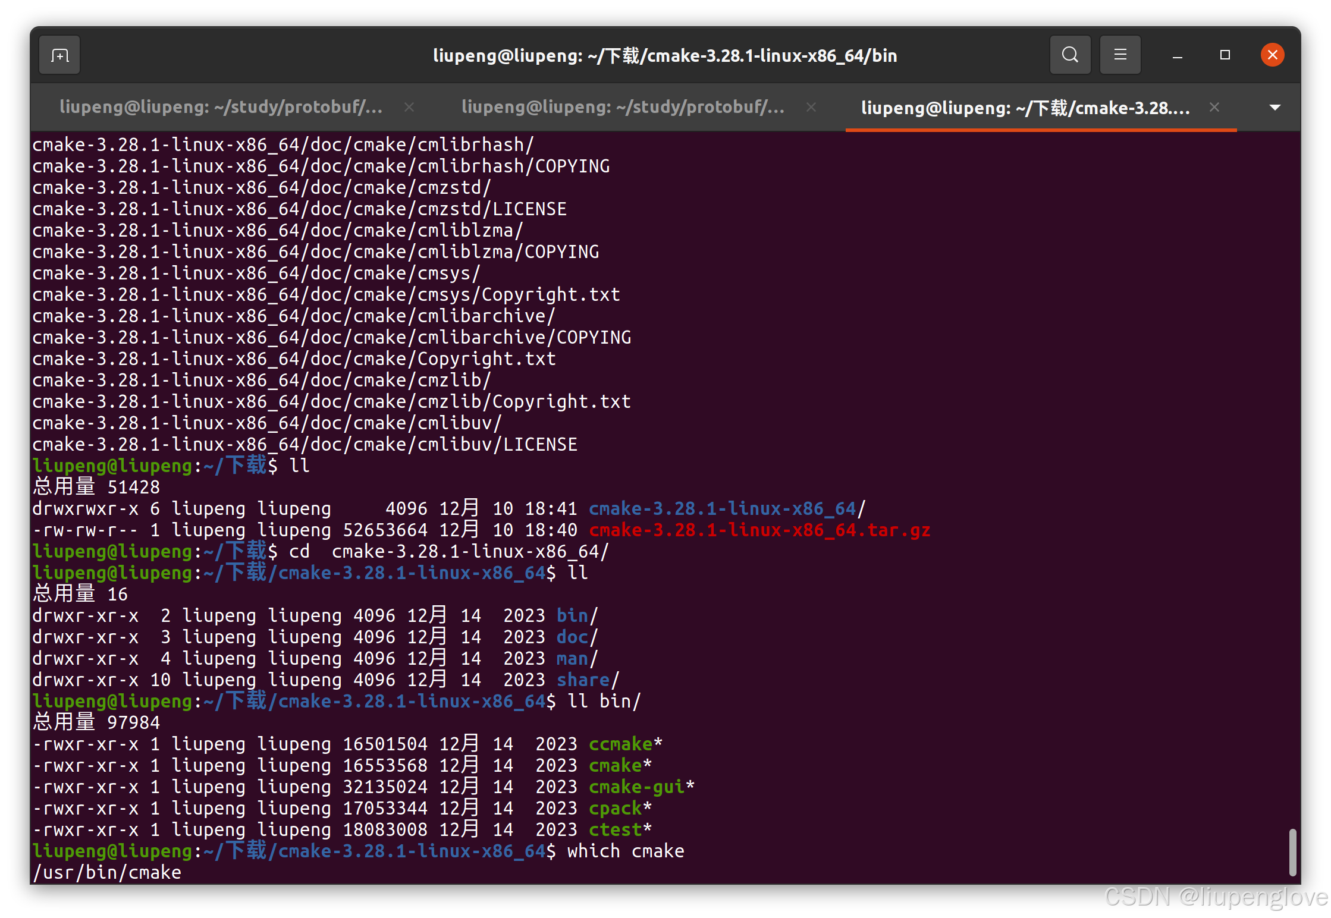Click the 'cd cmake-3.28.1-linux-x86_64/' command

click(x=449, y=551)
